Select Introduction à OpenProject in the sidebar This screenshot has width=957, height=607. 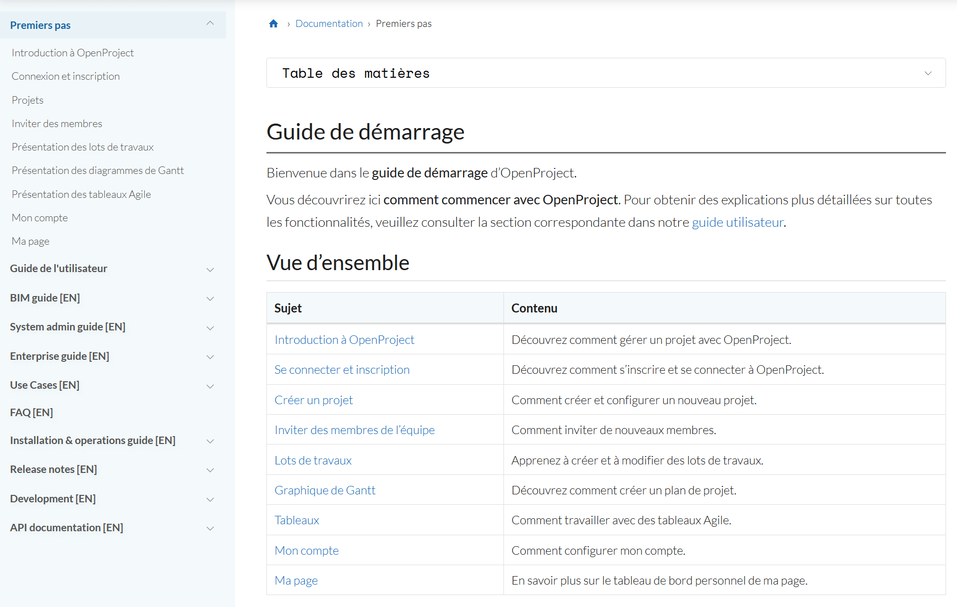point(72,52)
